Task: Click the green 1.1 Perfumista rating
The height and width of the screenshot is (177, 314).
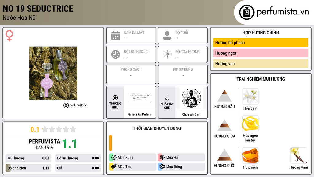Action: pos(70,144)
